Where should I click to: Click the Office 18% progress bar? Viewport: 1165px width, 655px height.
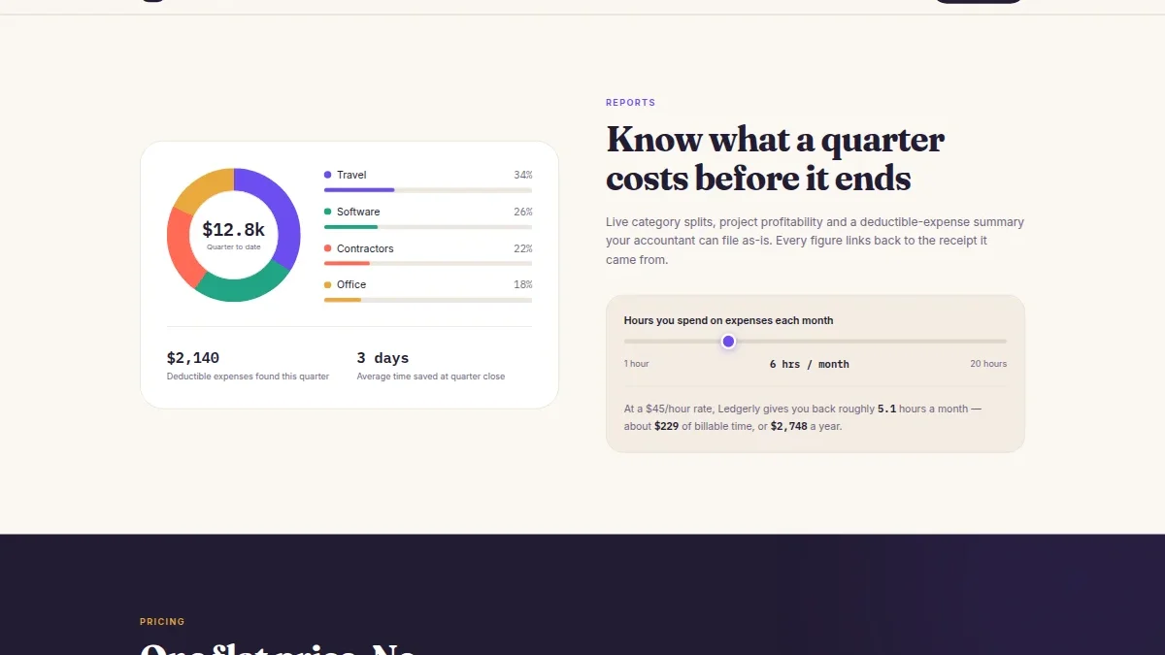tap(428, 300)
